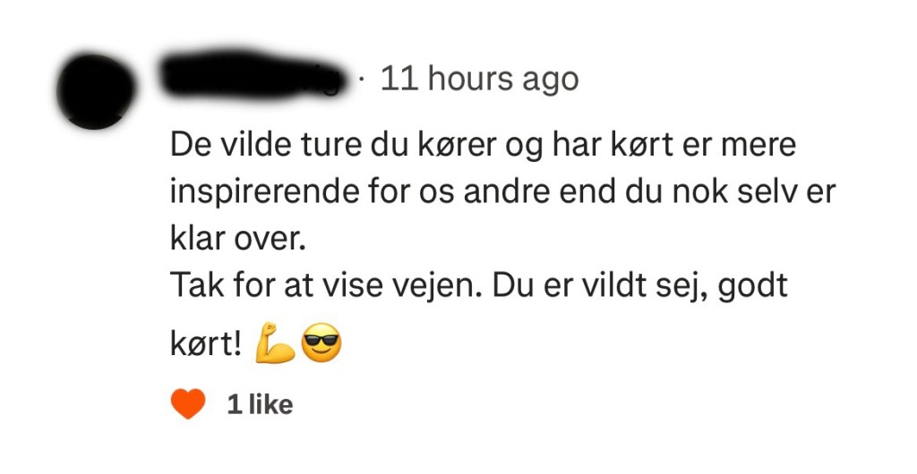Click the word "inspirerende" in the comment
The height and width of the screenshot is (474, 917).
coord(264,192)
